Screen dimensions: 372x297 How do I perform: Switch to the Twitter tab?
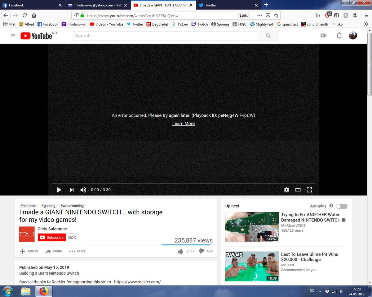click(228, 5)
